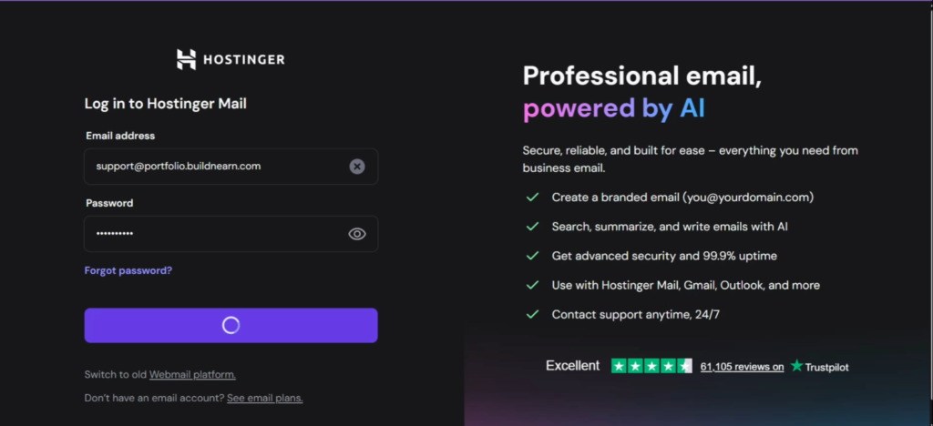This screenshot has height=426, width=933.
Task: Click checkmark beside Create a branded email
Action: pos(532,197)
